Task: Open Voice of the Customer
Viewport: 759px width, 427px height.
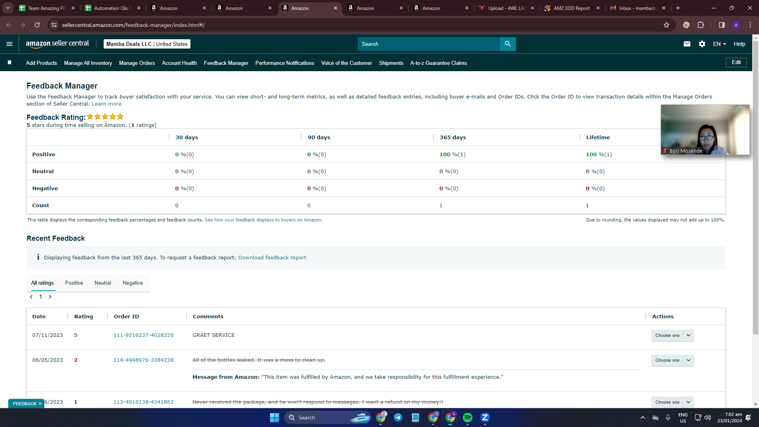Action: (x=347, y=63)
